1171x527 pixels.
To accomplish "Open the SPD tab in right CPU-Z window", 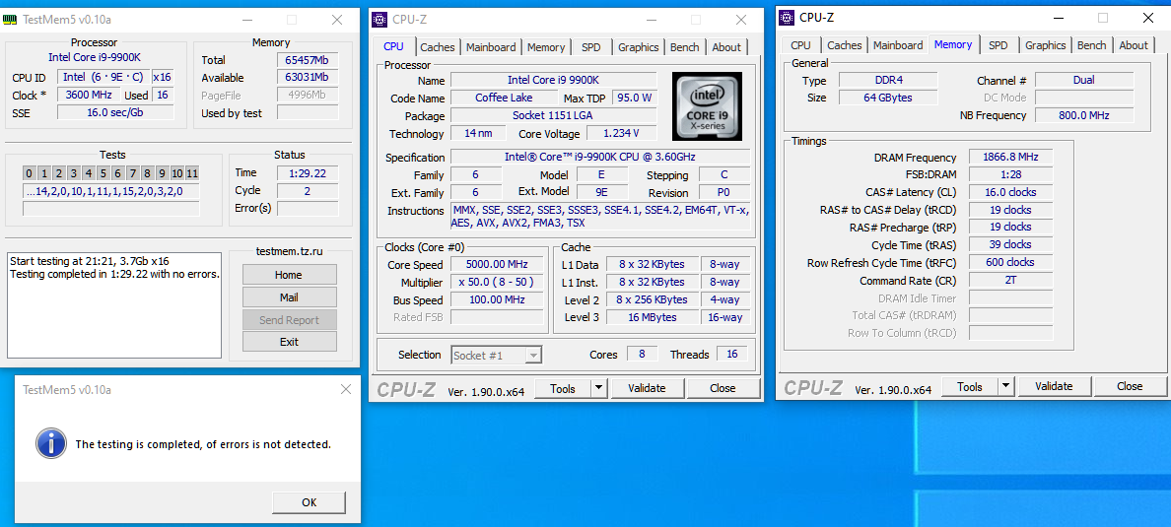I will [998, 45].
